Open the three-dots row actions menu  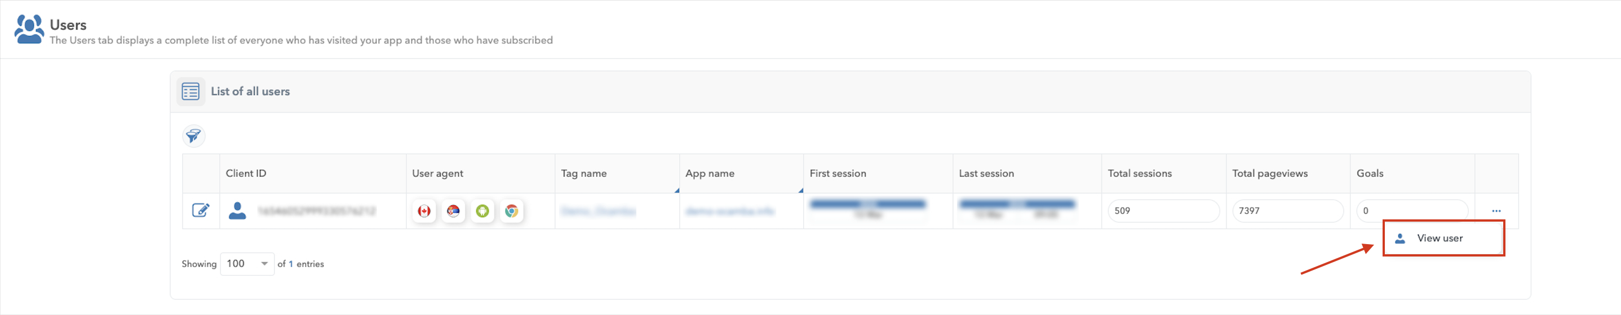click(1496, 211)
